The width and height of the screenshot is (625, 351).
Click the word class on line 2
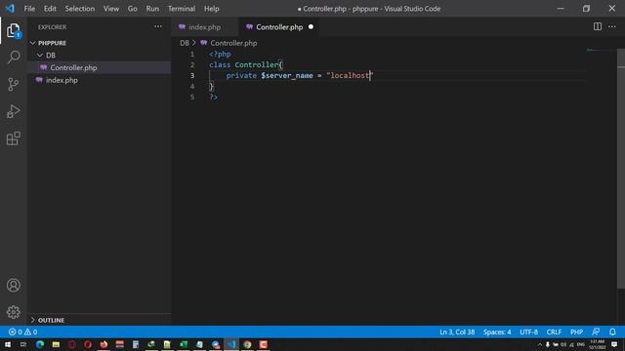click(x=220, y=64)
